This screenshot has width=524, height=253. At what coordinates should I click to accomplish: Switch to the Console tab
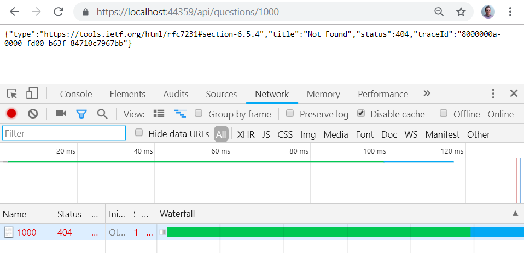point(76,94)
